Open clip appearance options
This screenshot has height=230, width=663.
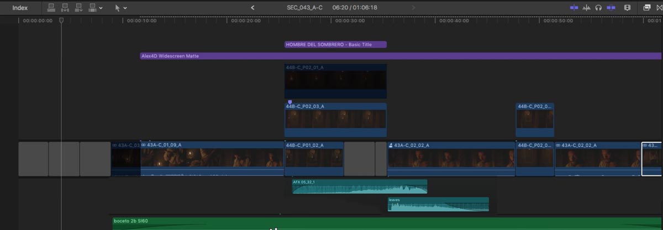tap(627, 8)
